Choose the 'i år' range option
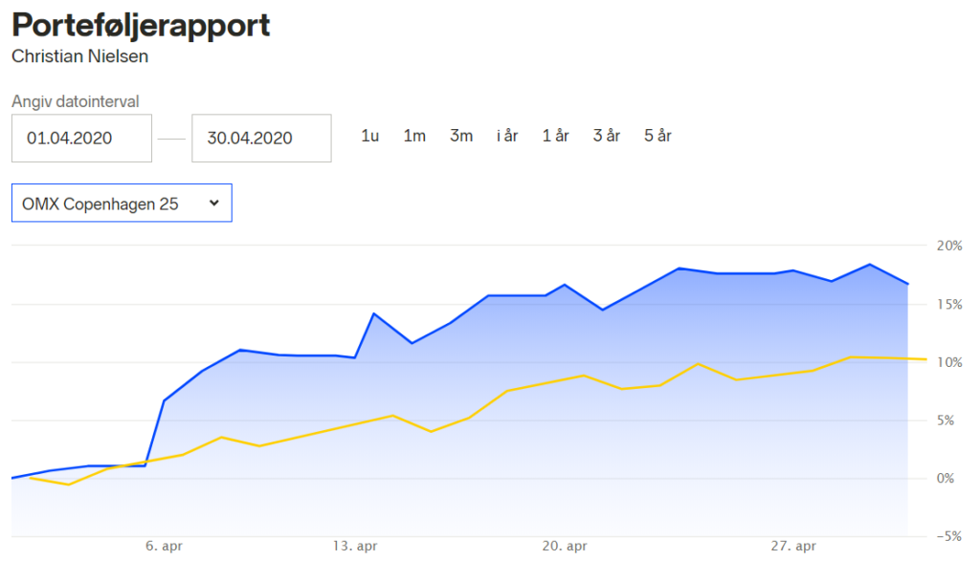The image size is (980, 582). (x=507, y=136)
